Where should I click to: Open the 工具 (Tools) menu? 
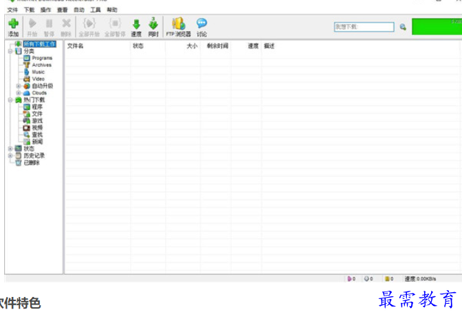click(x=96, y=10)
